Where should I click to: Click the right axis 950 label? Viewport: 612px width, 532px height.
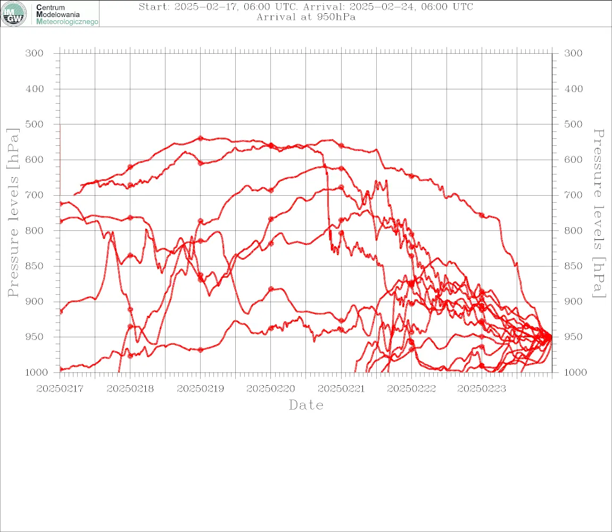573,337
